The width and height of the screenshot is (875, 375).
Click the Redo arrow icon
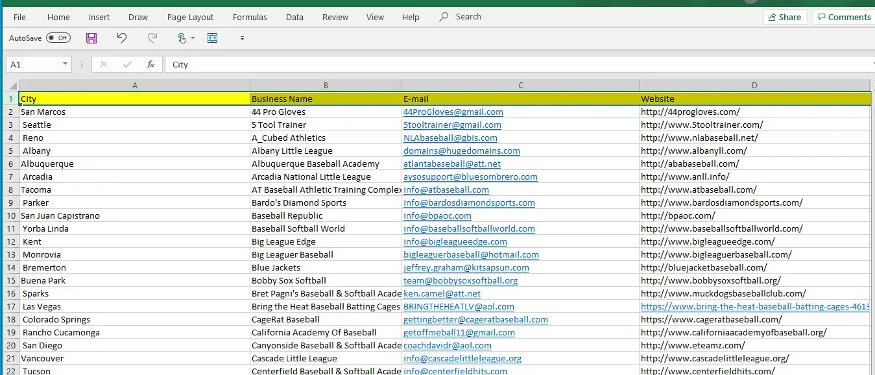(152, 38)
